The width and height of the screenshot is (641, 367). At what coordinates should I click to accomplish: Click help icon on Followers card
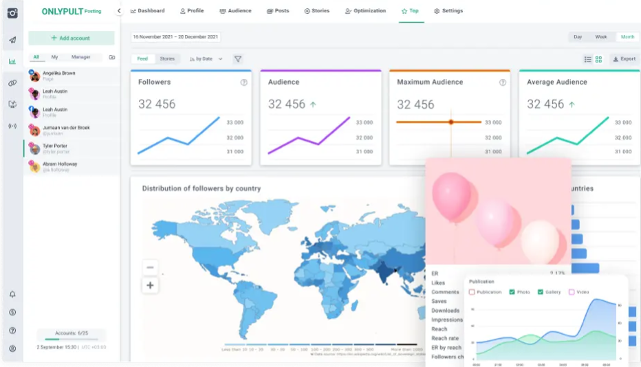coord(243,82)
